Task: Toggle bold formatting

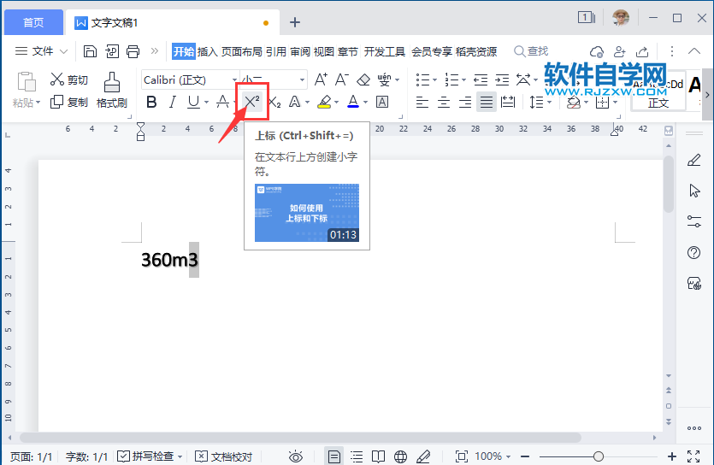Action: 151,102
